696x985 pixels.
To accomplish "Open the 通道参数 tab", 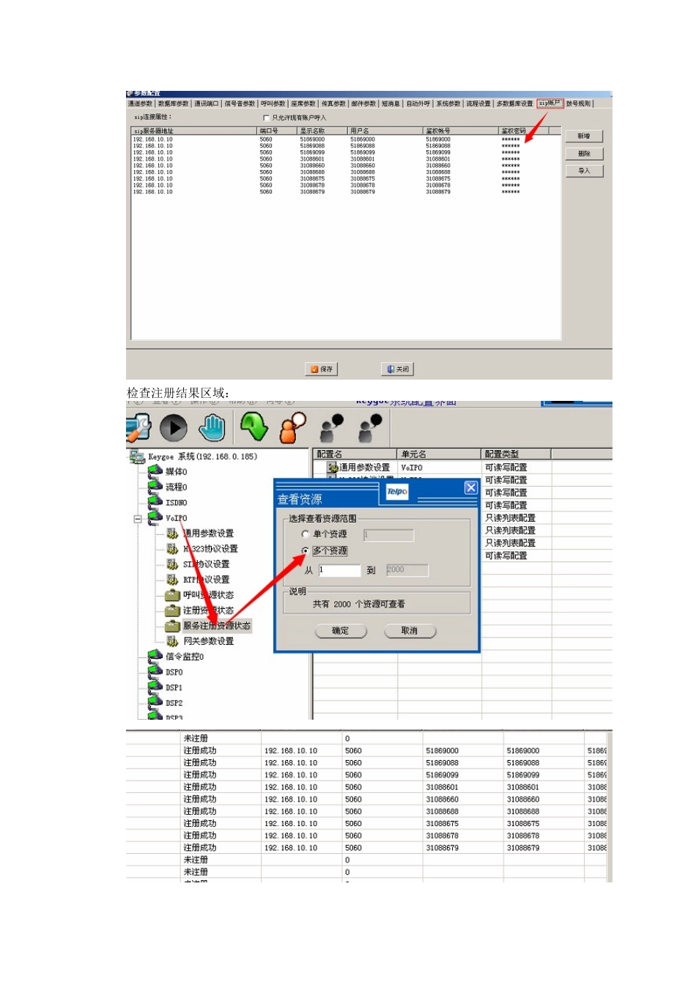I will (x=141, y=103).
